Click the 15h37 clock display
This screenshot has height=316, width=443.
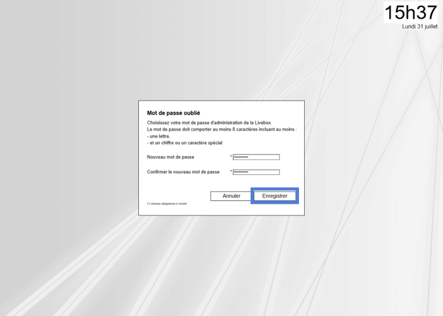point(411,12)
